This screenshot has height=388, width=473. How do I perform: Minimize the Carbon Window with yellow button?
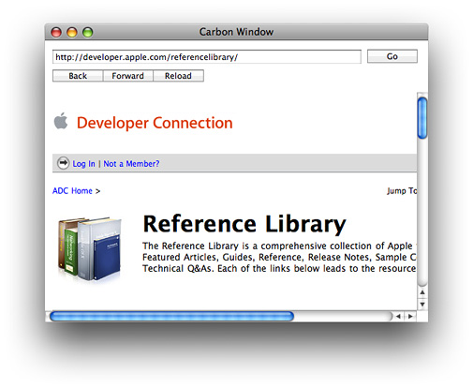pyautogui.click(x=72, y=32)
